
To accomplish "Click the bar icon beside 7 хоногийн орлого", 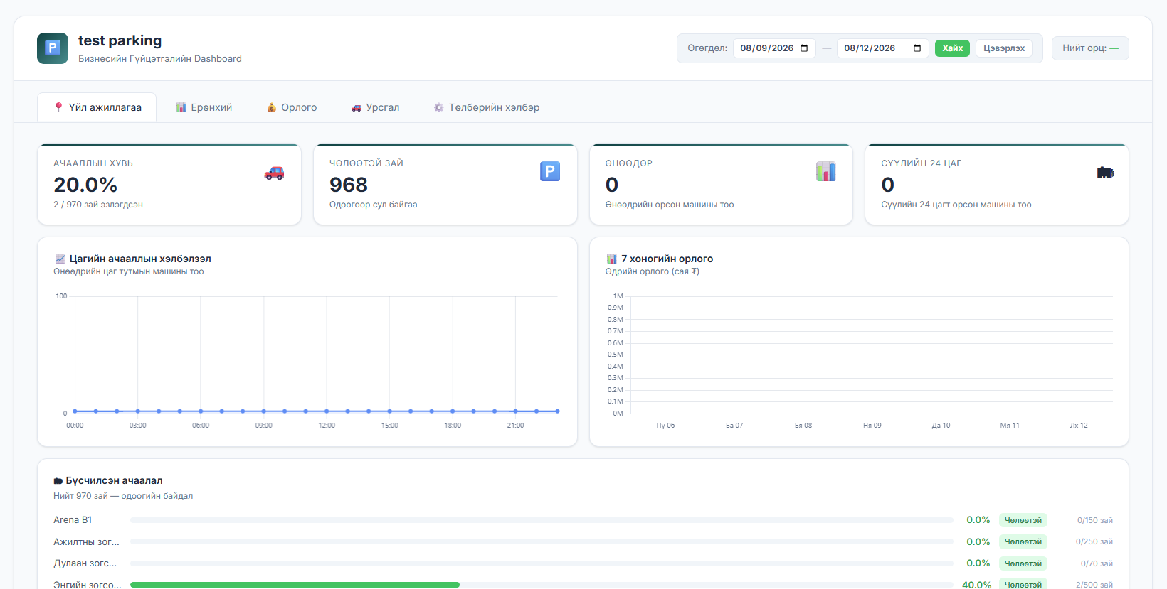I will [x=611, y=259].
